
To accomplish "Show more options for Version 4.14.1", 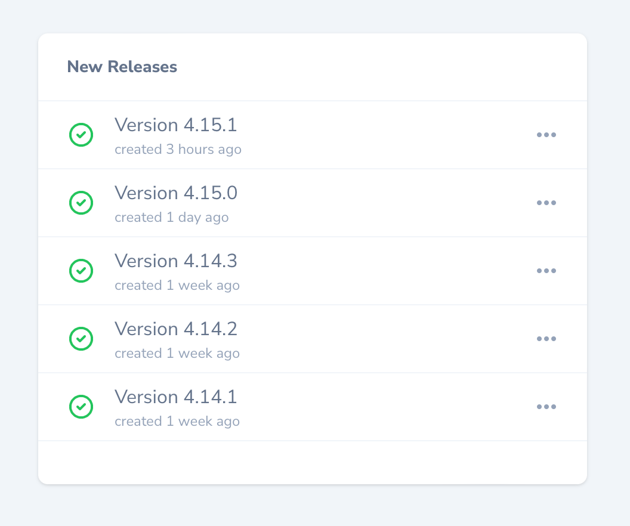I will tap(546, 407).
